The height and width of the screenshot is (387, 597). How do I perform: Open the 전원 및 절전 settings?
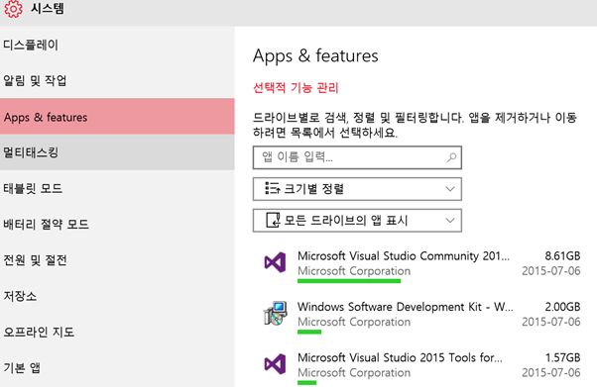coord(117,260)
